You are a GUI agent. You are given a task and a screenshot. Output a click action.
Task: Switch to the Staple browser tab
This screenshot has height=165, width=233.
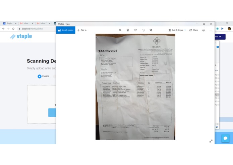click(9, 23)
